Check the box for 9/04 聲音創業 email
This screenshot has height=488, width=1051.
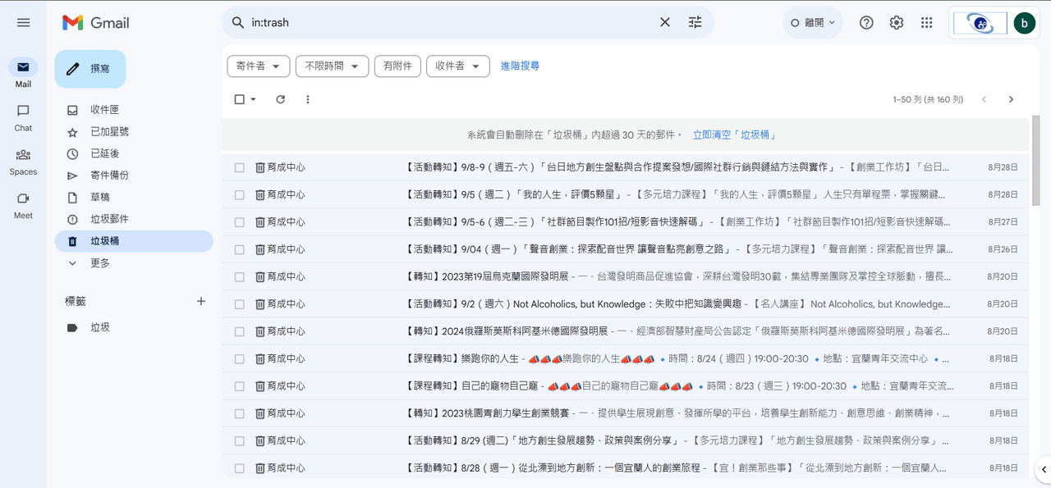pyautogui.click(x=240, y=249)
